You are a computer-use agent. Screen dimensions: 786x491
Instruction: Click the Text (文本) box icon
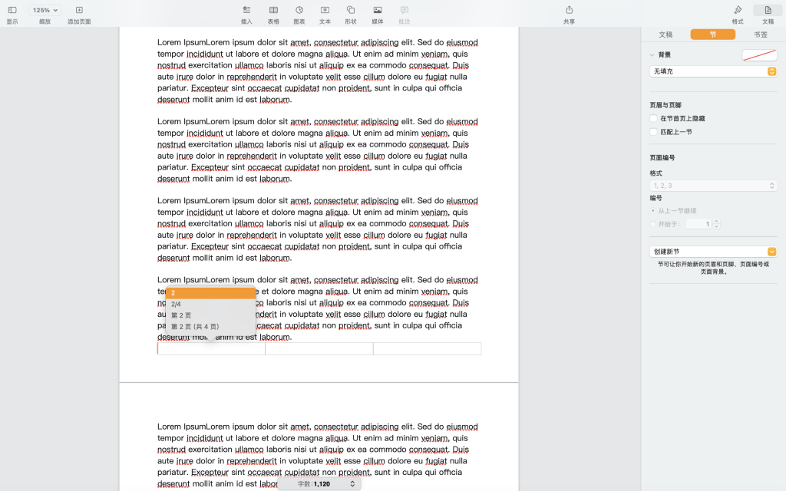(325, 10)
